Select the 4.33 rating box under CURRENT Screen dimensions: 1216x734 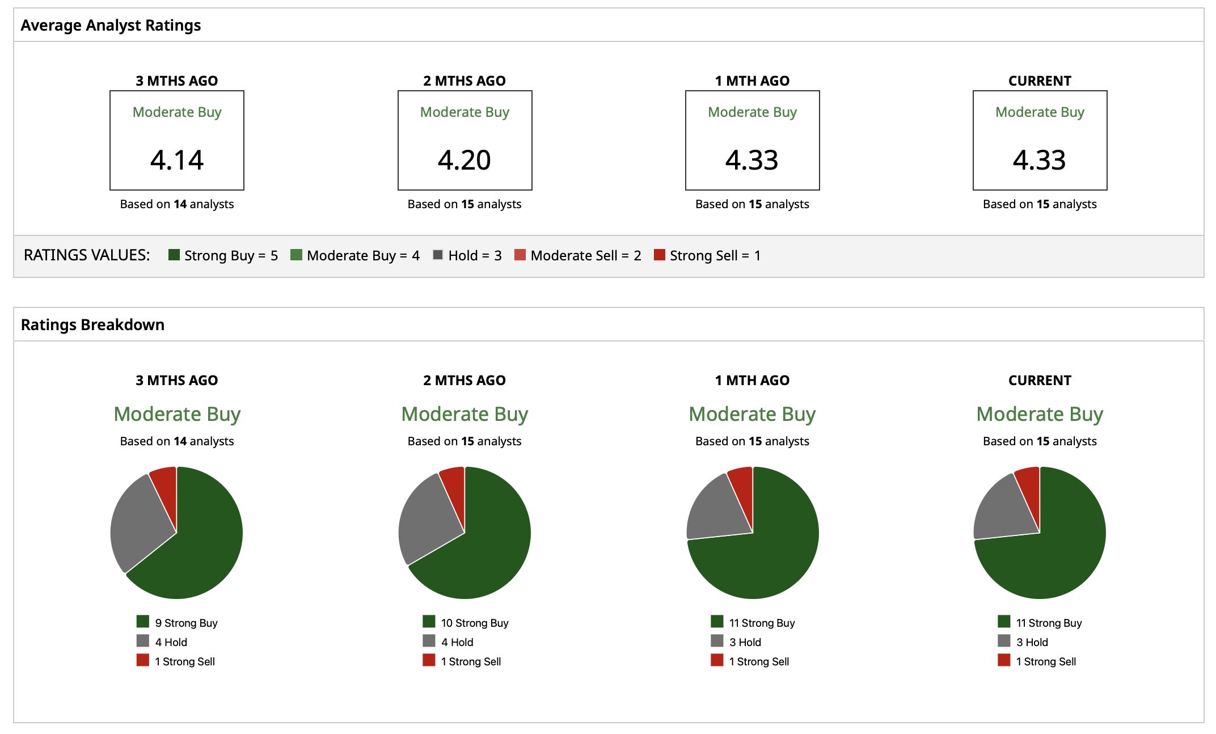1040,140
